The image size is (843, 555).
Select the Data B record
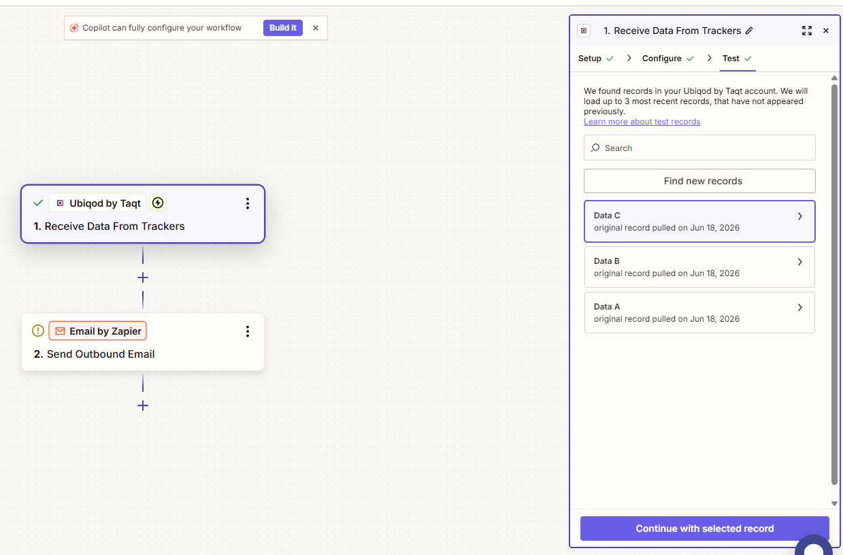tap(699, 267)
